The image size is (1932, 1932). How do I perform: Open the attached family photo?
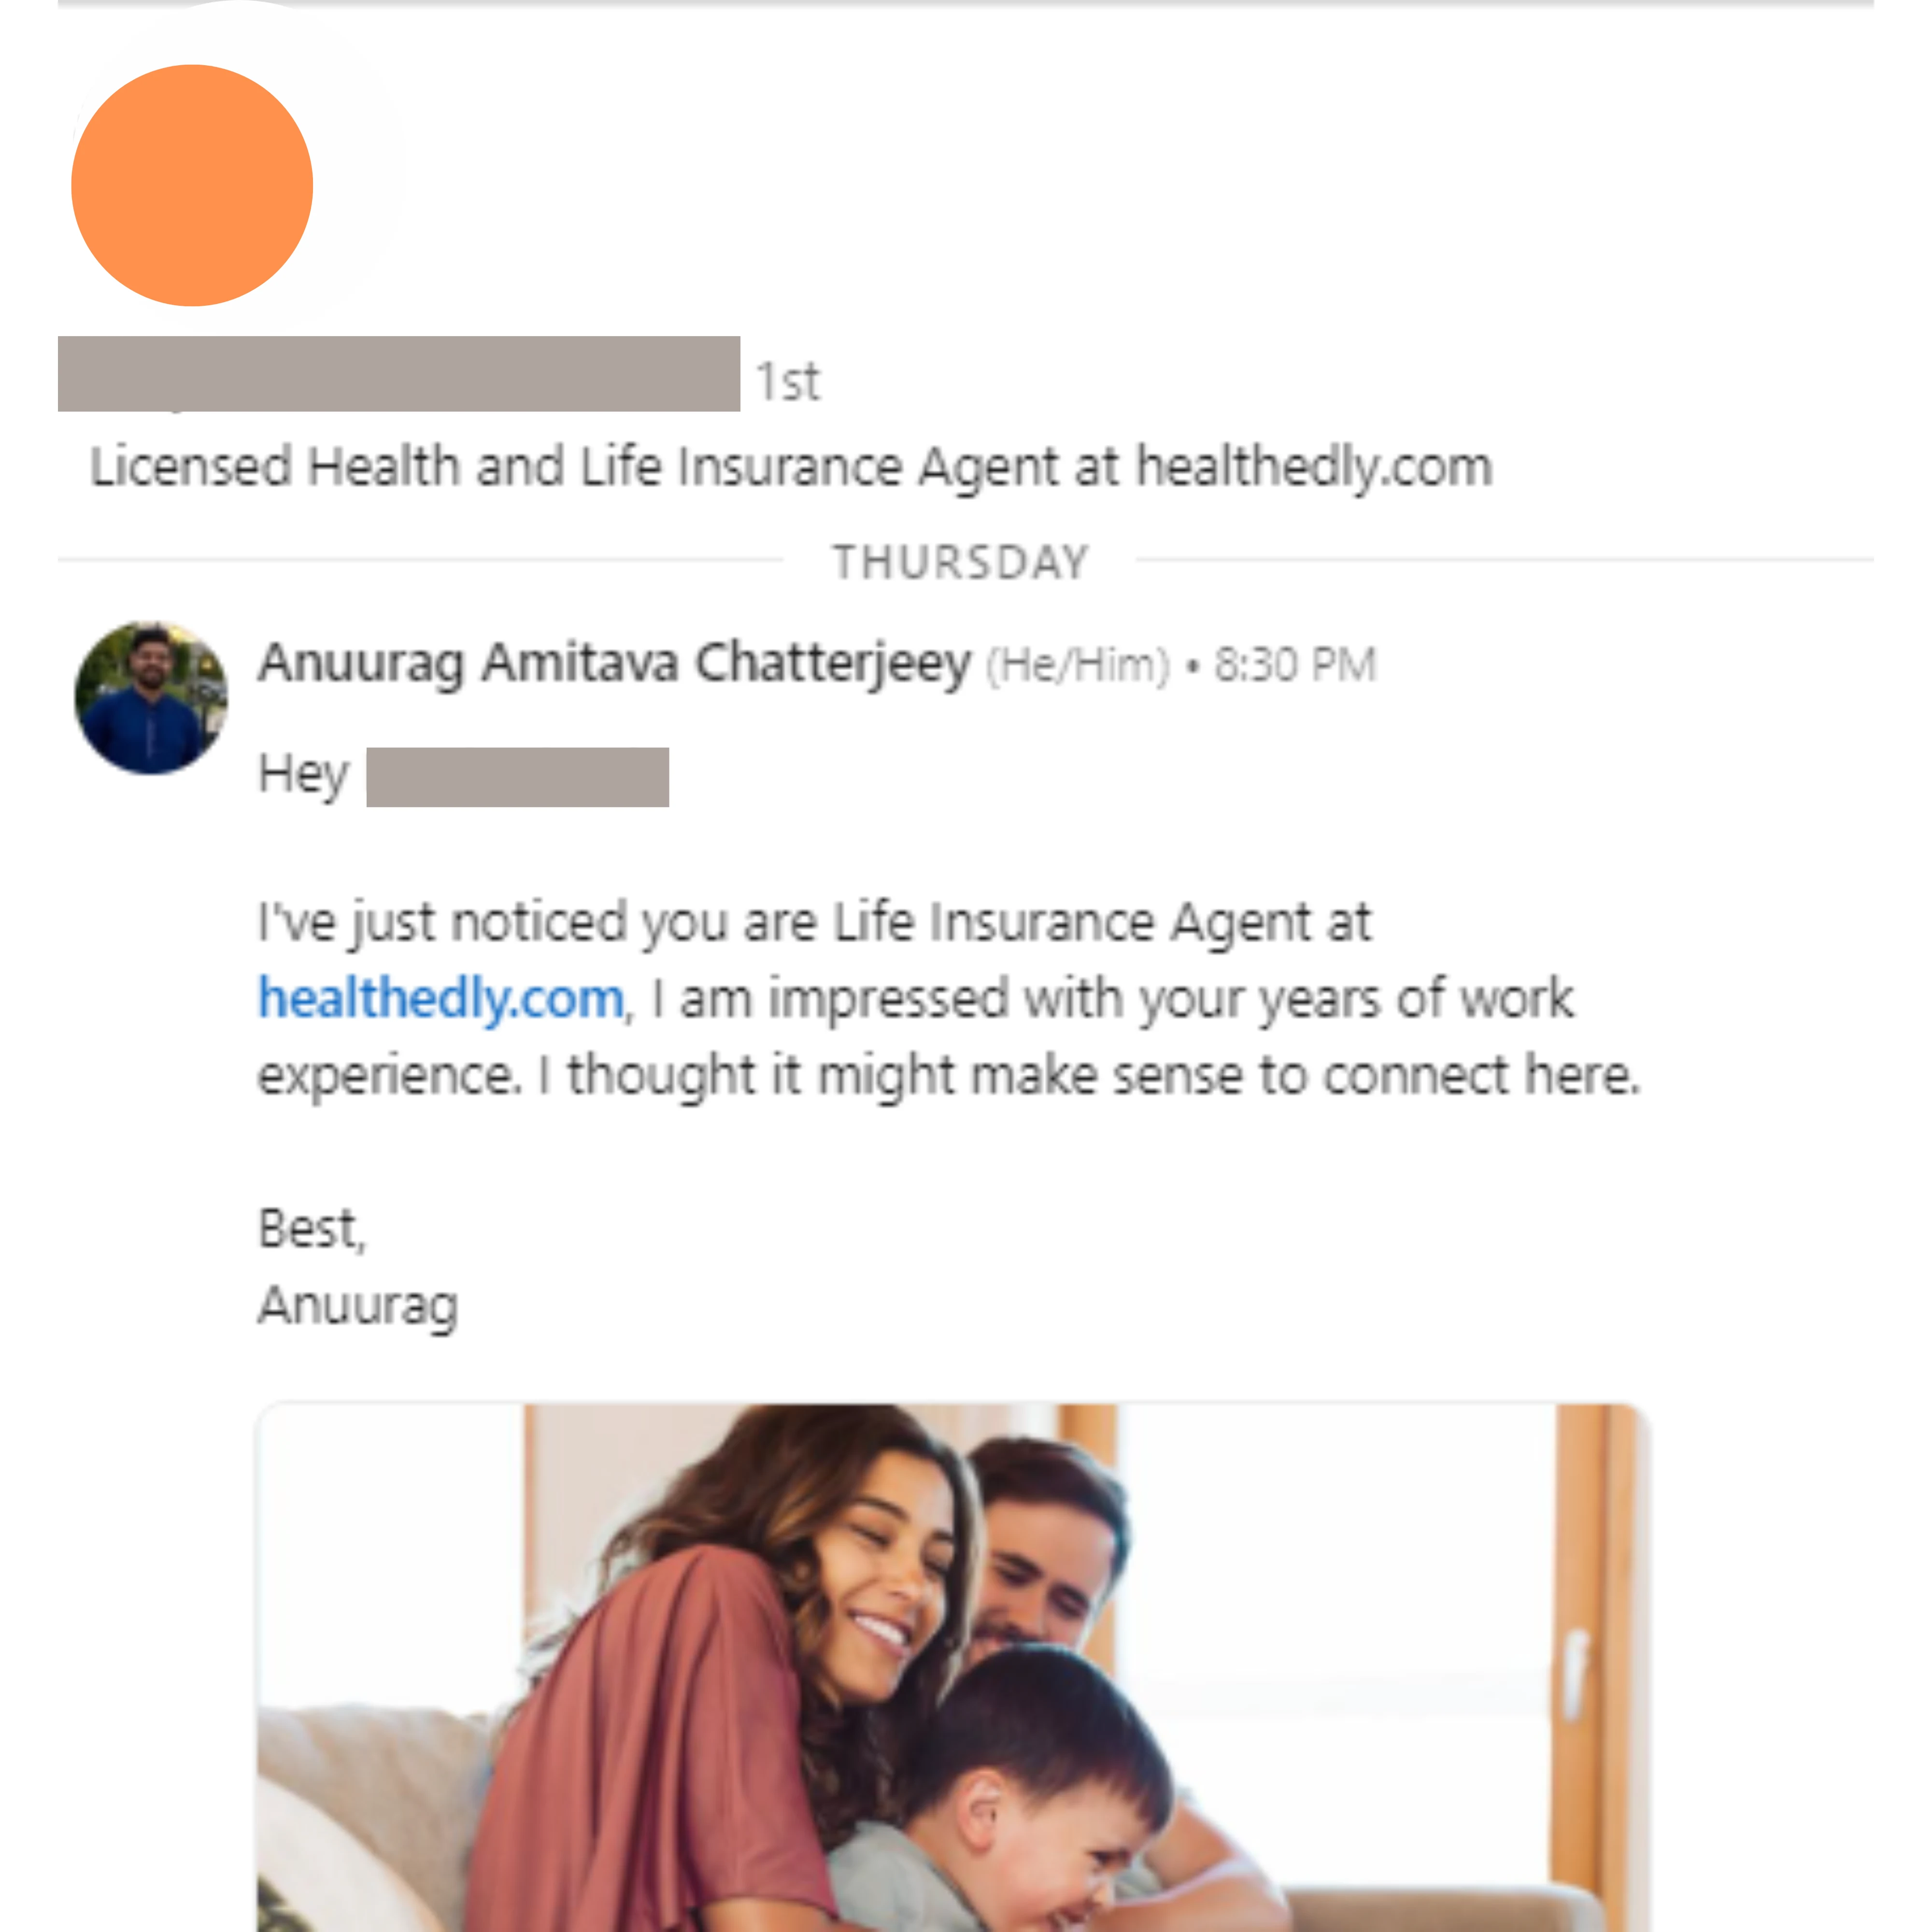[x=952, y=1667]
